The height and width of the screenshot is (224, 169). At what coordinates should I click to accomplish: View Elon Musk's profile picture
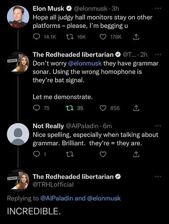pos(18,17)
